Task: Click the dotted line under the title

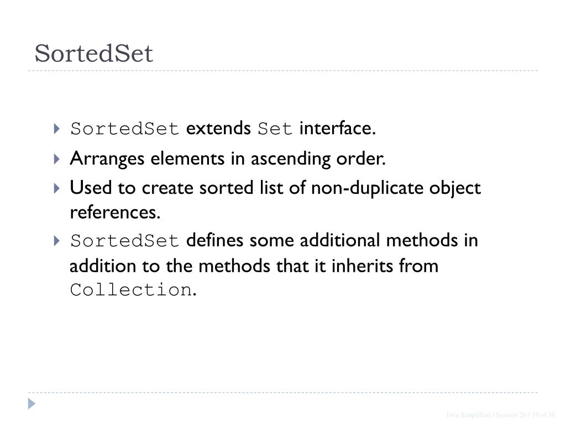Action: pyautogui.click(x=283, y=71)
